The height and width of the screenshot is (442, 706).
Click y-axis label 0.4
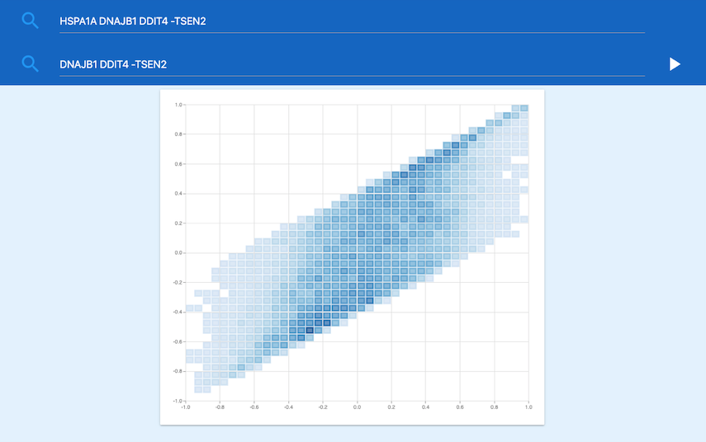pyautogui.click(x=178, y=194)
